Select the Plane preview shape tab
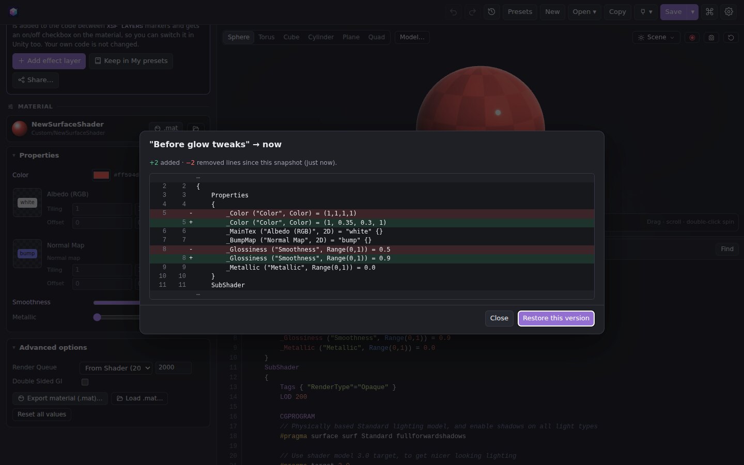744x465 pixels. coord(351,37)
